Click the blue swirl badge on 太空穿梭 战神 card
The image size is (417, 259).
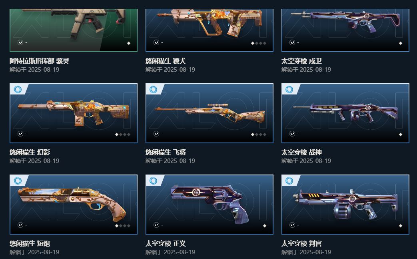289,89
